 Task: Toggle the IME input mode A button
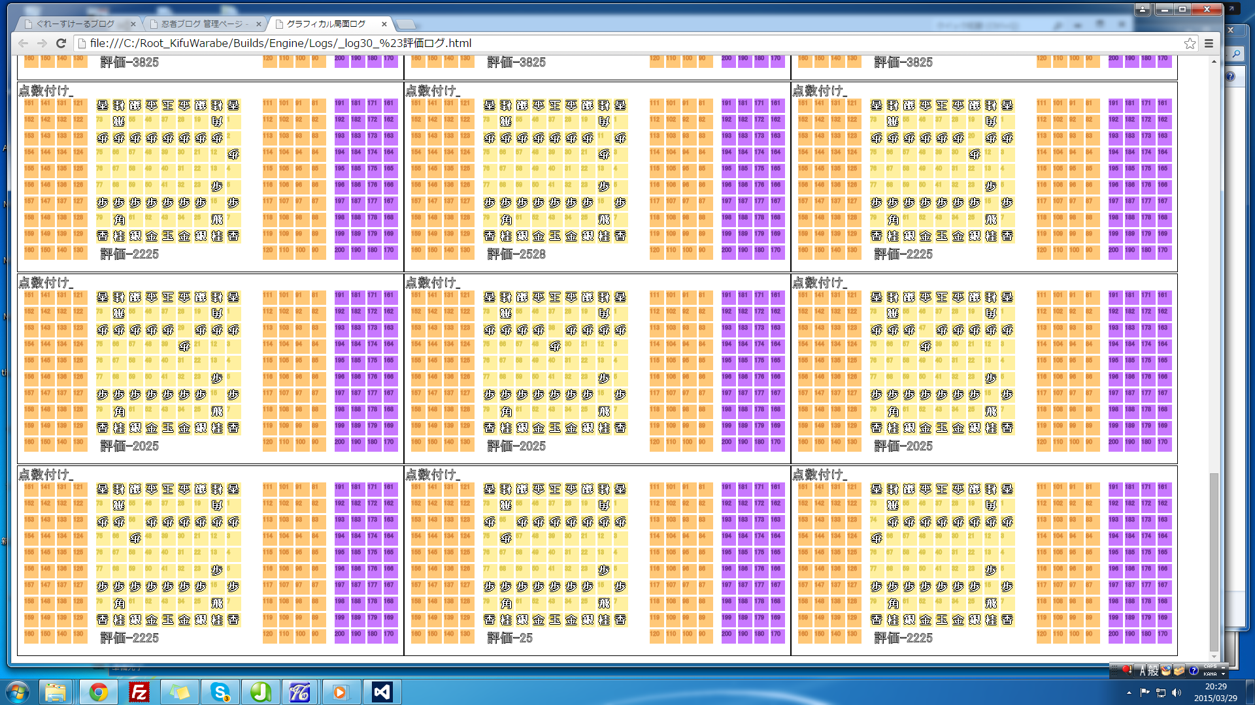click(1143, 671)
